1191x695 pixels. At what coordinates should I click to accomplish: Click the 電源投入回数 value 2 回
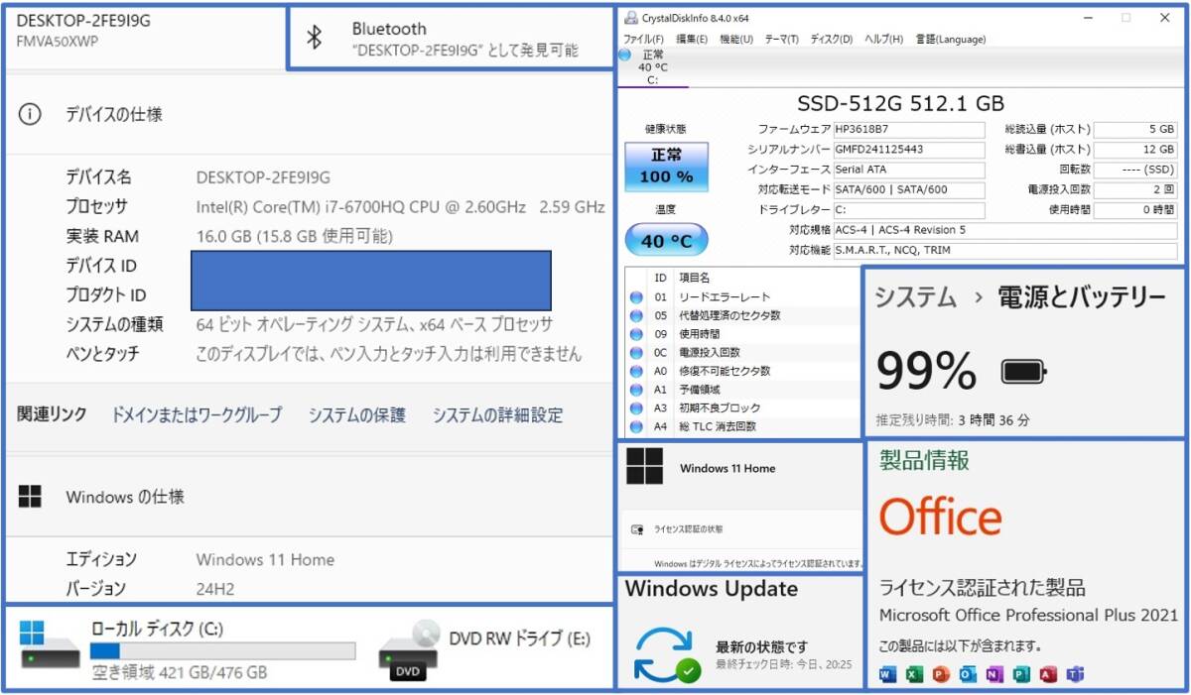[x=1136, y=189]
